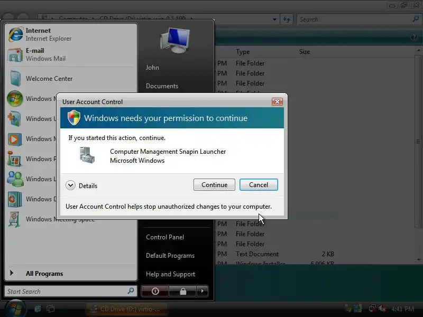Viewport: 423px width, 317px height.
Task: Click the Explorer scroll up arrow
Action: pyautogui.click(x=419, y=50)
